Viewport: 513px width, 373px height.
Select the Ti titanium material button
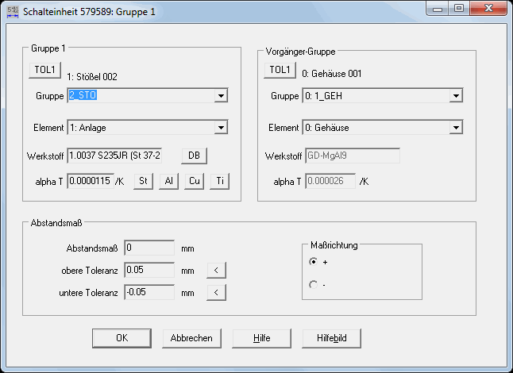click(219, 182)
